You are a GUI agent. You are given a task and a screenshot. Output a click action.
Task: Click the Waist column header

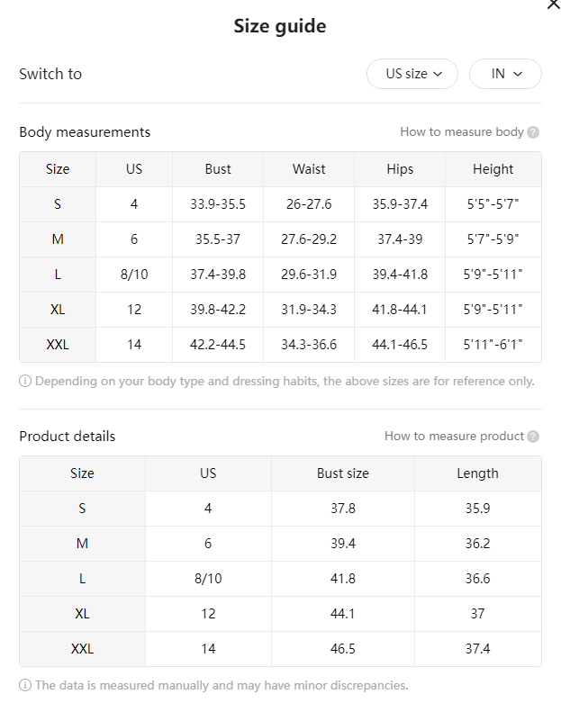pyautogui.click(x=309, y=169)
